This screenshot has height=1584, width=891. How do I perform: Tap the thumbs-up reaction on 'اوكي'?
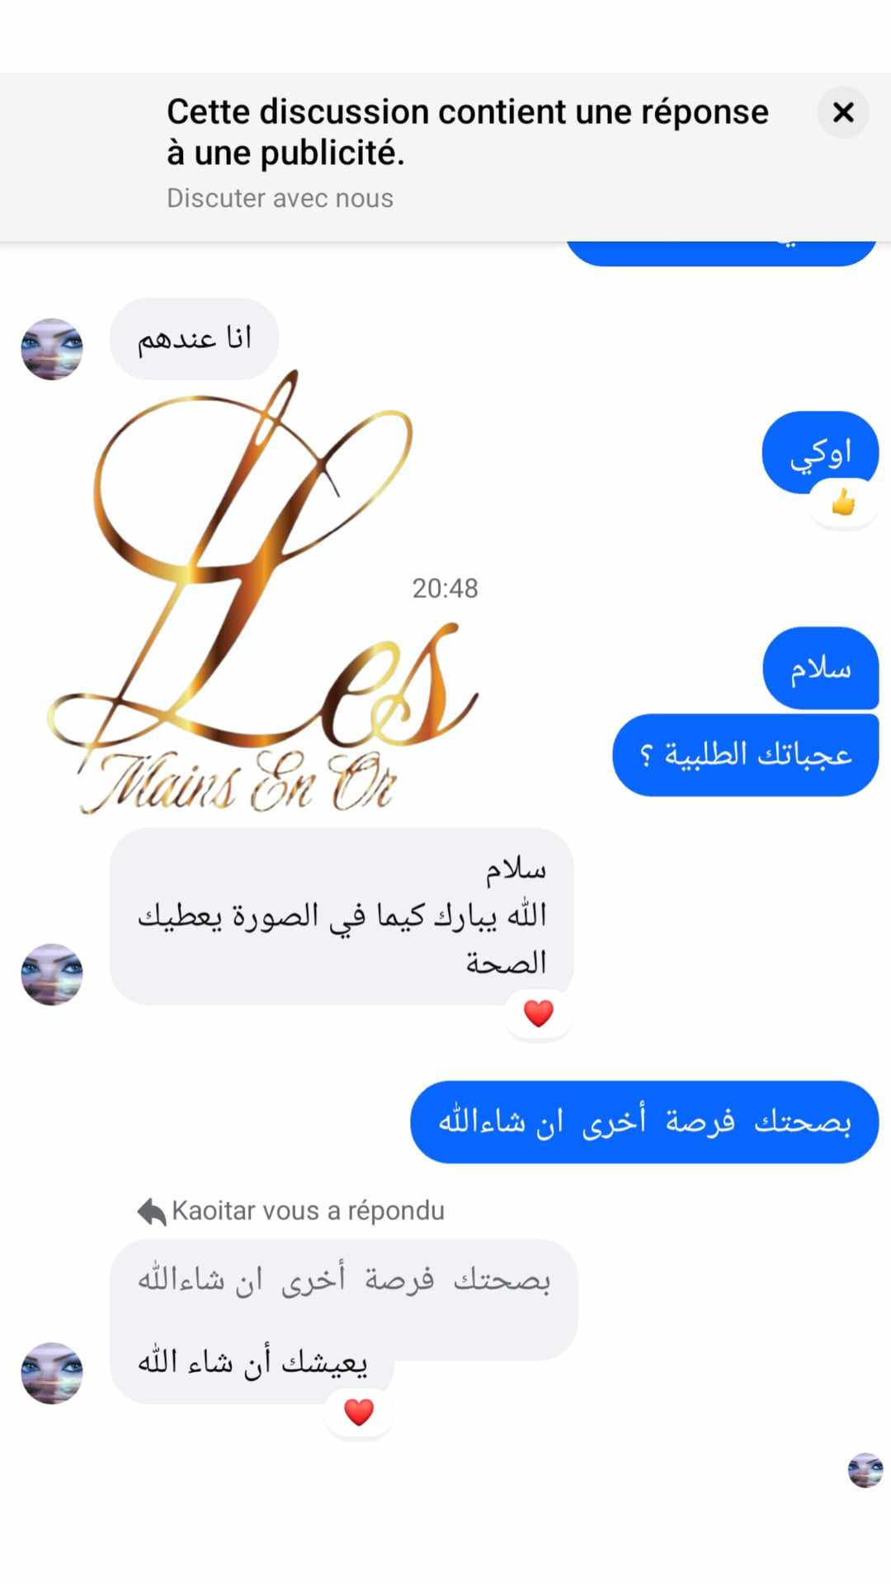click(x=843, y=502)
